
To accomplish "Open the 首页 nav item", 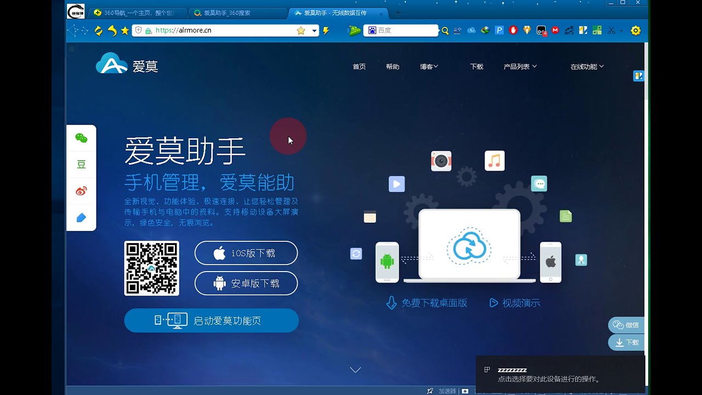I will pyautogui.click(x=359, y=66).
